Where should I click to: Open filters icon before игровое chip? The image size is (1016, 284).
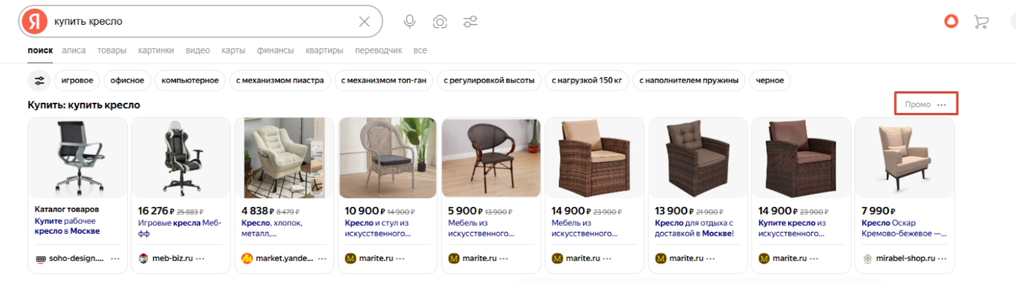39,81
